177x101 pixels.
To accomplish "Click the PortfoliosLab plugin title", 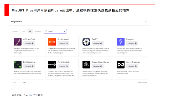I will point(64,62).
